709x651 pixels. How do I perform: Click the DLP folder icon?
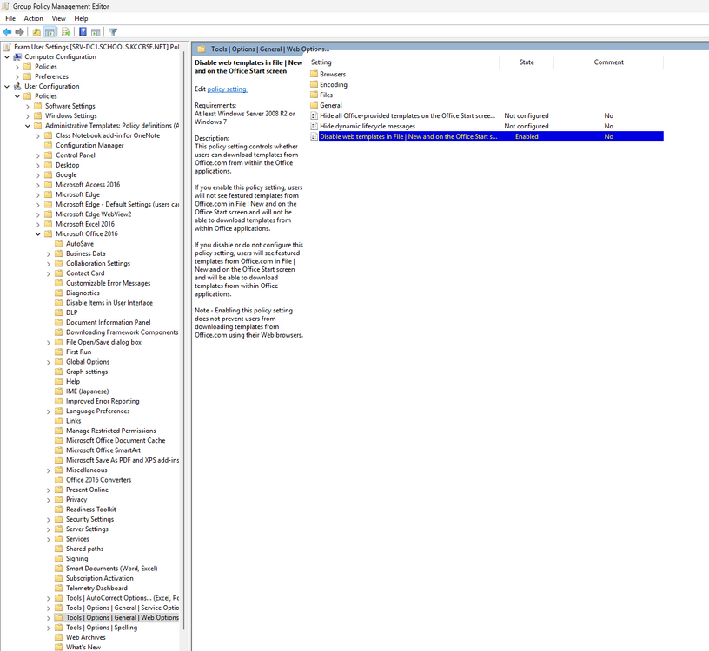point(59,312)
